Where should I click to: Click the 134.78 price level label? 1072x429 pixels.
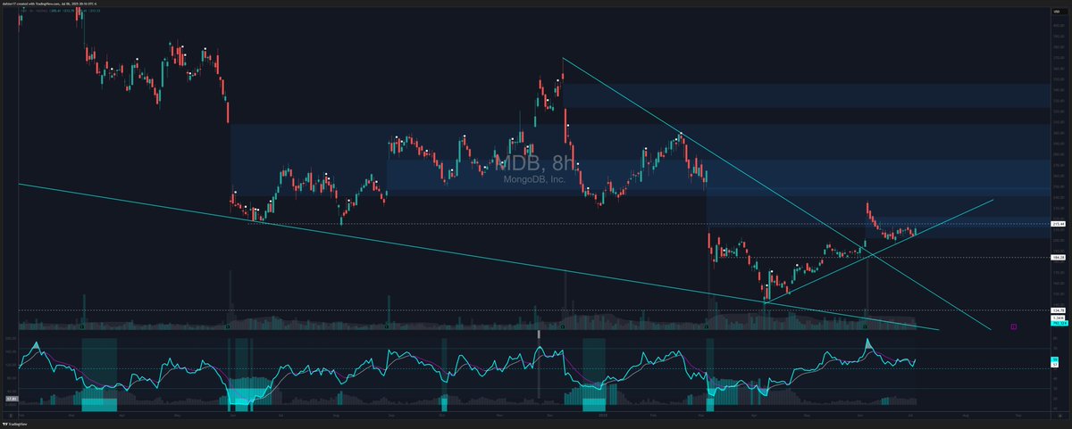point(1057,309)
